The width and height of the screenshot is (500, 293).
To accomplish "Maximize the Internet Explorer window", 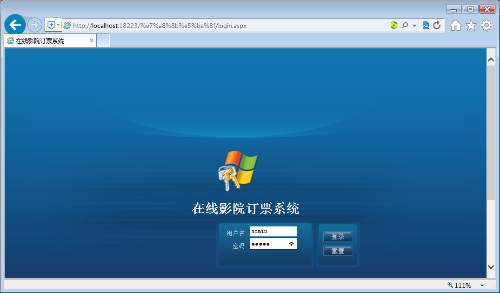I will pyautogui.click(x=471, y=9).
